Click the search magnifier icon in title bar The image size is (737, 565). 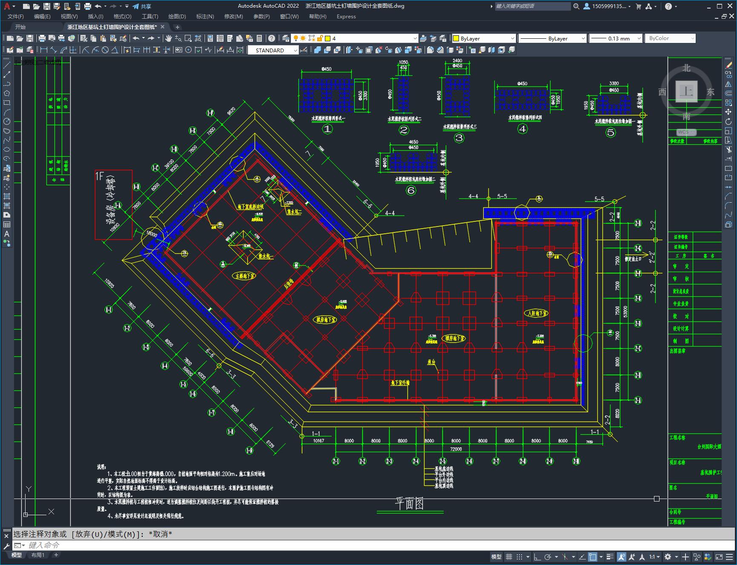click(x=576, y=6)
